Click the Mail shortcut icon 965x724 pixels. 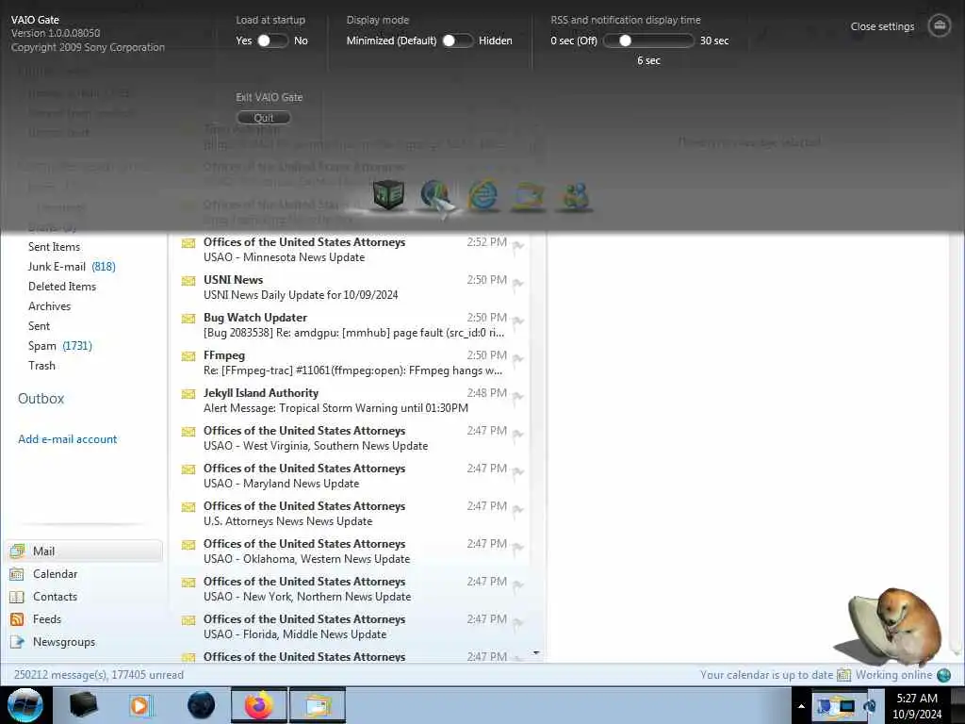coord(17,551)
